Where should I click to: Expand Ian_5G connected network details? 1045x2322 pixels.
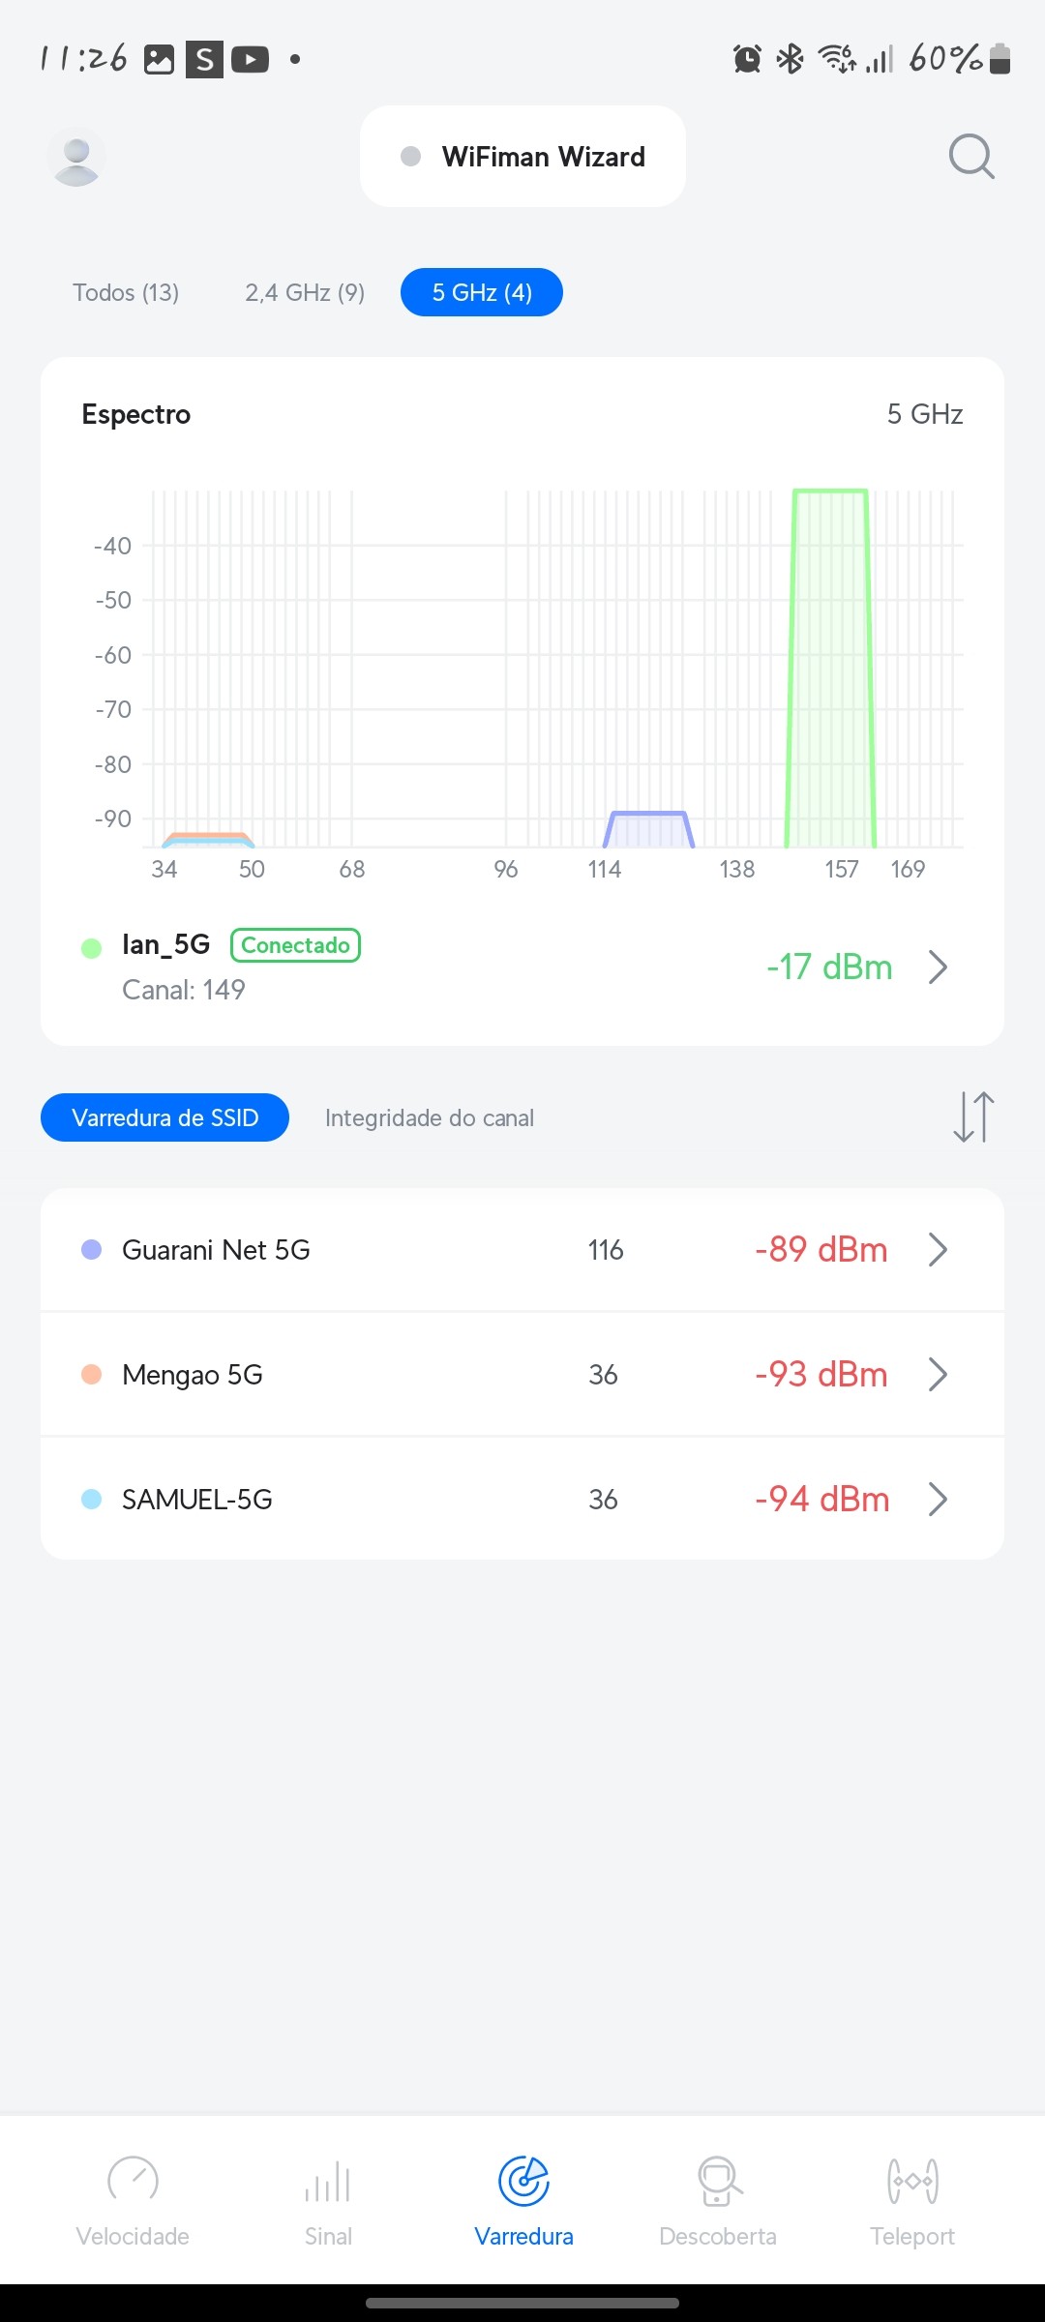[937, 967]
